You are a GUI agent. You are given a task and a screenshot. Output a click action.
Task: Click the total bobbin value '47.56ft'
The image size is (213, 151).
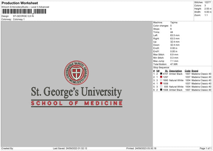click(174, 64)
